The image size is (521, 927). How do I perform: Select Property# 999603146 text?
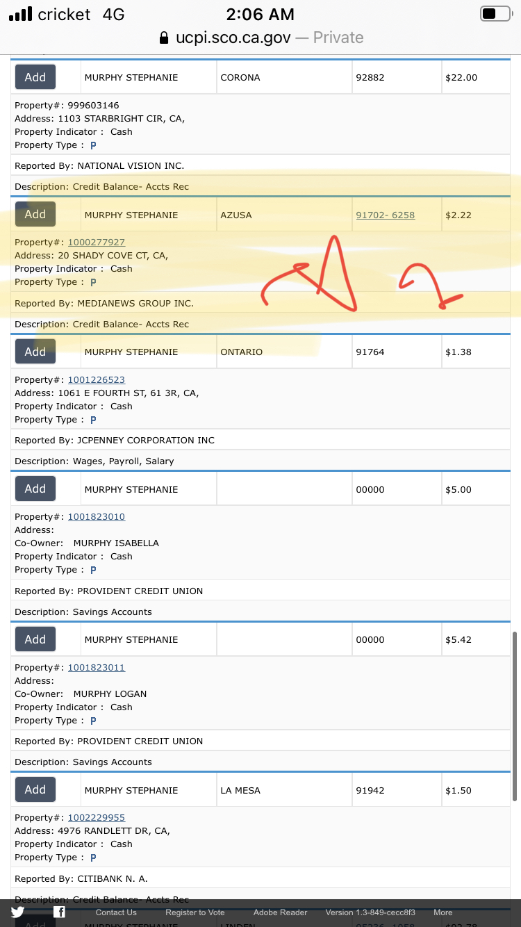tap(67, 106)
